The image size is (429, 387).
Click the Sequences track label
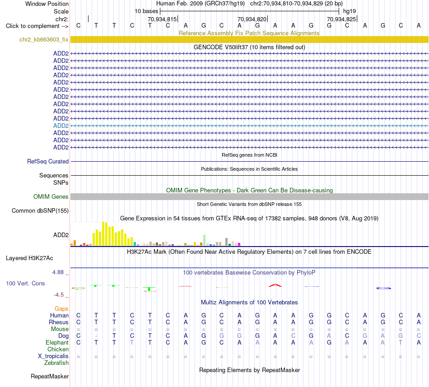(x=54, y=175)
